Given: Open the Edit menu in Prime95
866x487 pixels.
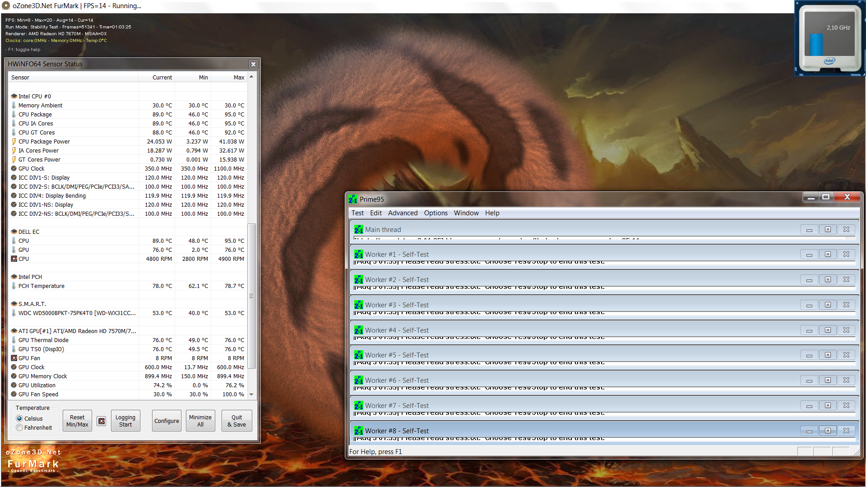Looking at the screenshot, I should [376, 213].
